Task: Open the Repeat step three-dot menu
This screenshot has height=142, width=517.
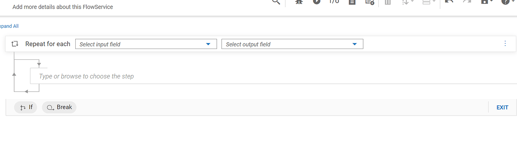Action: pos(505,43)
